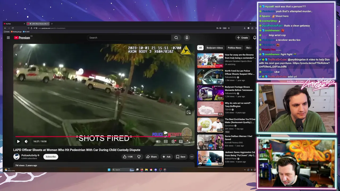The width and height of the screenshot is (340, 191).
Task: Click the Create button
Action: pos(243,38)
